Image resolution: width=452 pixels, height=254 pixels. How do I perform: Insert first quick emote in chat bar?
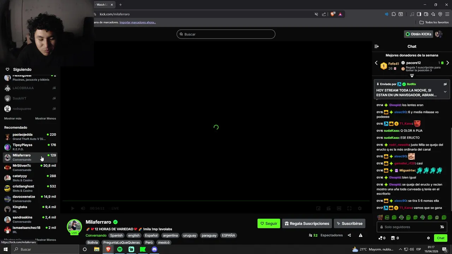380,218
